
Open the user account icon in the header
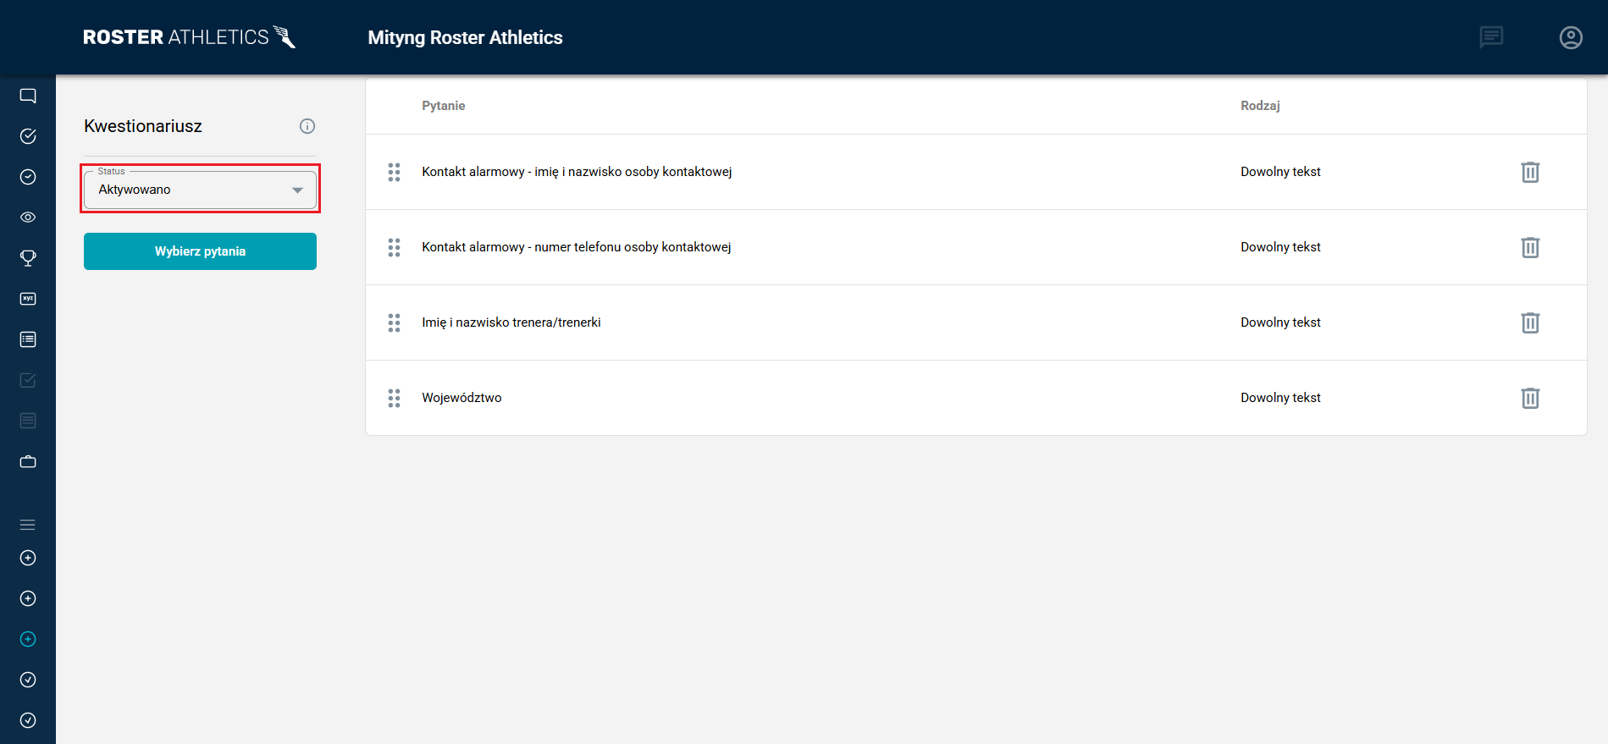pyautogui.click(x=1571, y=37)
